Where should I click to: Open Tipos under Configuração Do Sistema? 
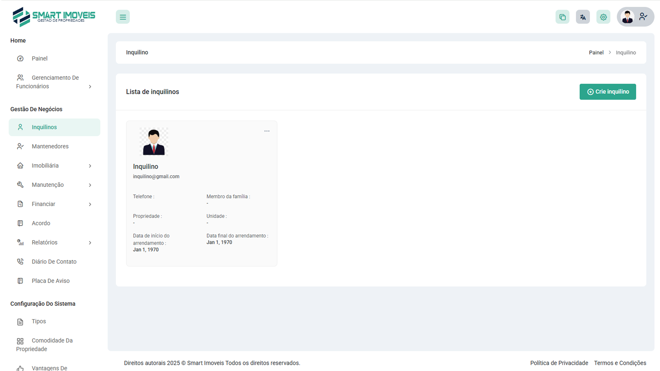[x=38, y=321]
